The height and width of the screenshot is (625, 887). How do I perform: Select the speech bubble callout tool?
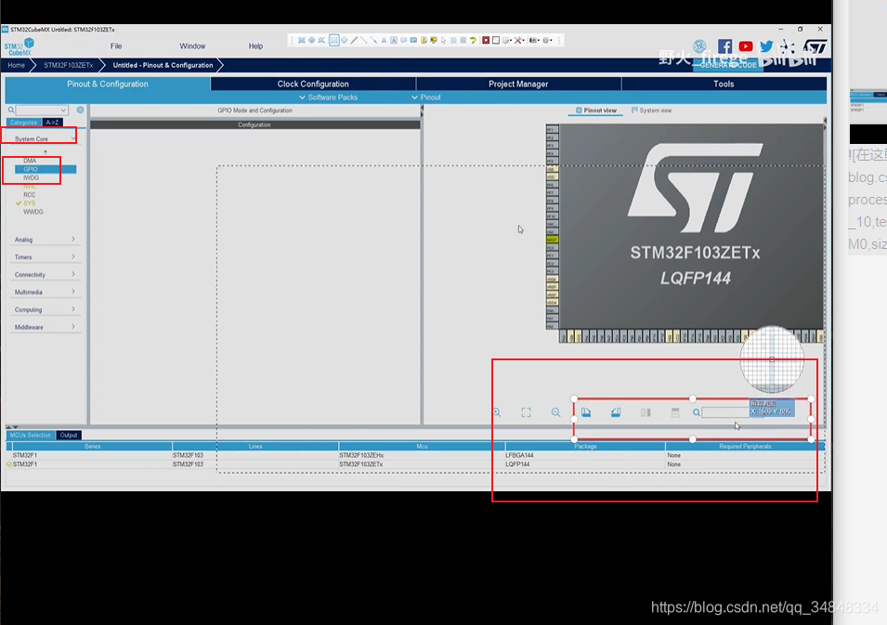(x=403, y=40)
